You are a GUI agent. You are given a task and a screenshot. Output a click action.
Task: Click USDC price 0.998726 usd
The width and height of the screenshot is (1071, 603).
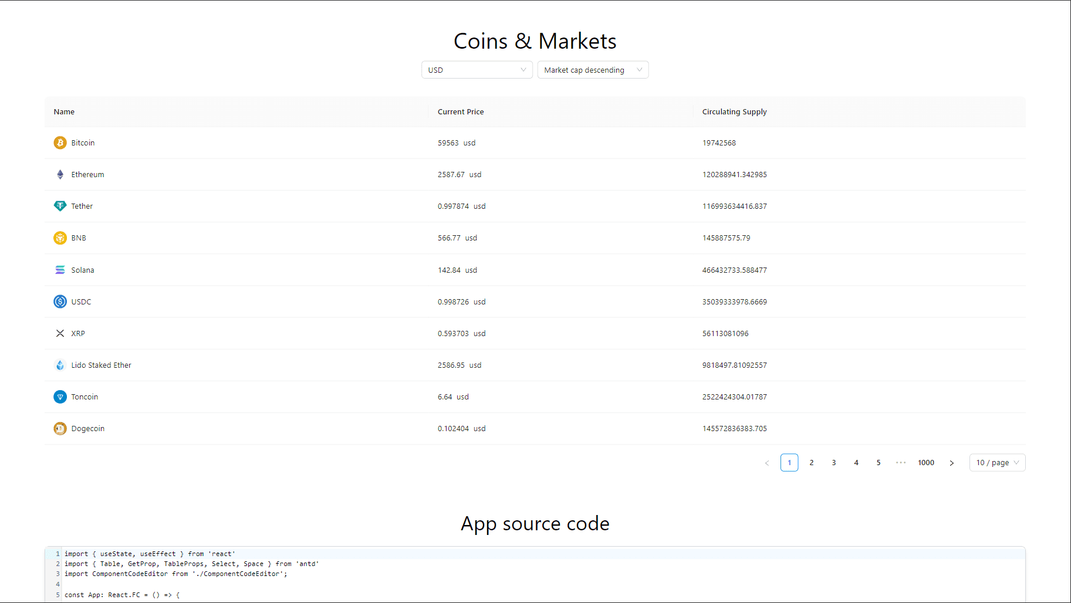click(462, 301)
